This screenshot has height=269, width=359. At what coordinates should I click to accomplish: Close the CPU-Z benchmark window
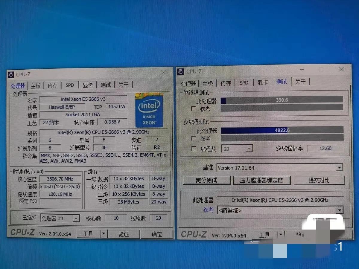[x=341, y=69]
